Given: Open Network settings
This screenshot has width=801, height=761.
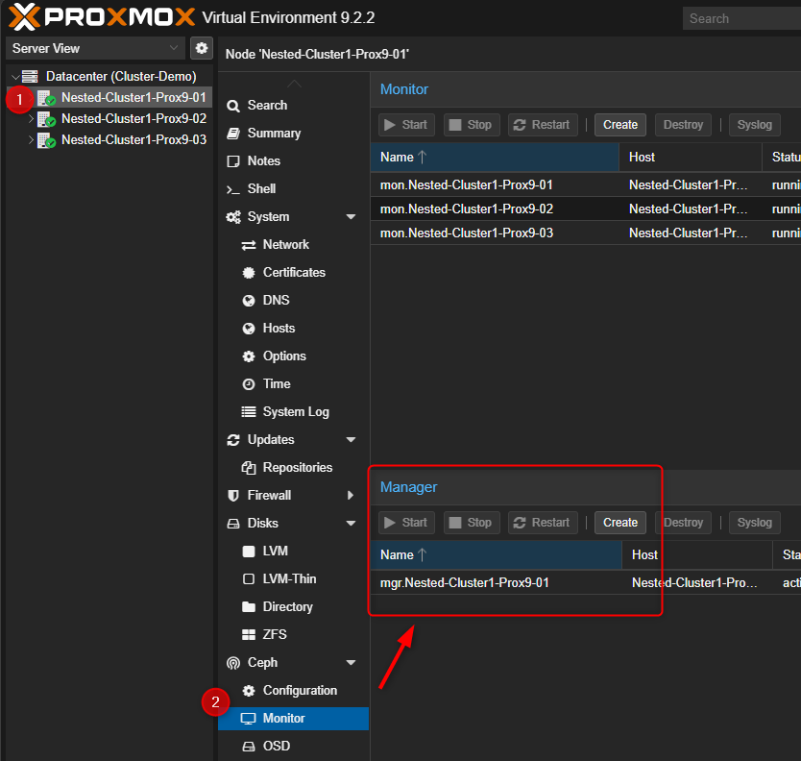Looking at the screenshot, I should (294, 244).
